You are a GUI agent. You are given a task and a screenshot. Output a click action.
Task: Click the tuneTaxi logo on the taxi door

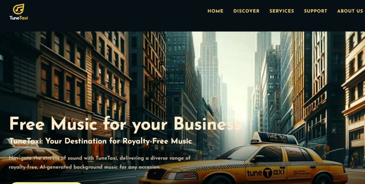pos(266,173)
